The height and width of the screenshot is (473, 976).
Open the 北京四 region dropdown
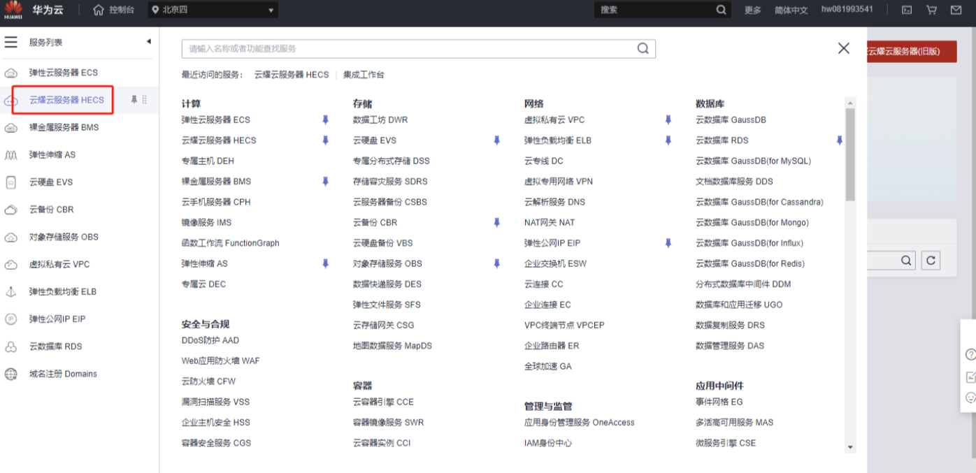click(x=213, y=10)
